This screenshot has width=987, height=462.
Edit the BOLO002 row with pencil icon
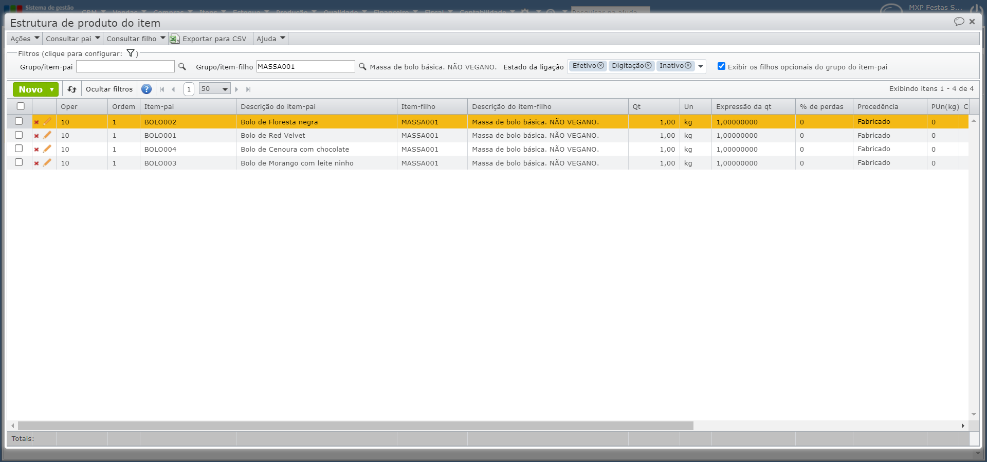tap(47, 121)
